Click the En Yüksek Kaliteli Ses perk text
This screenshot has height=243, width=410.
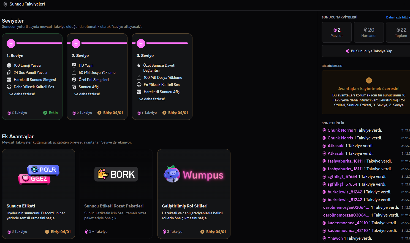click(162, 85)
